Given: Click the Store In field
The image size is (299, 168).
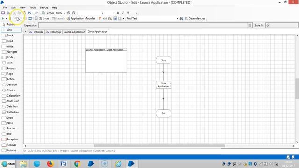Looking at the screenshot, I should 282,25.
